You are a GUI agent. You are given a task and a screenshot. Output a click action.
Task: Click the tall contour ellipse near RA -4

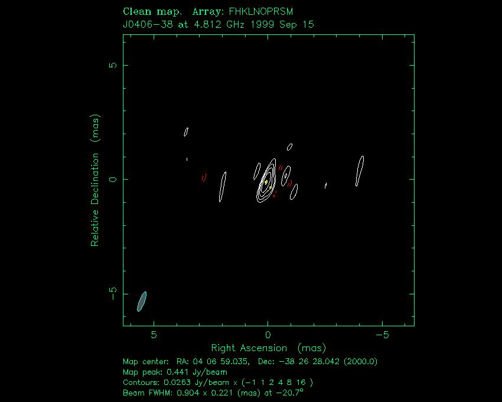tap(360, 171)
